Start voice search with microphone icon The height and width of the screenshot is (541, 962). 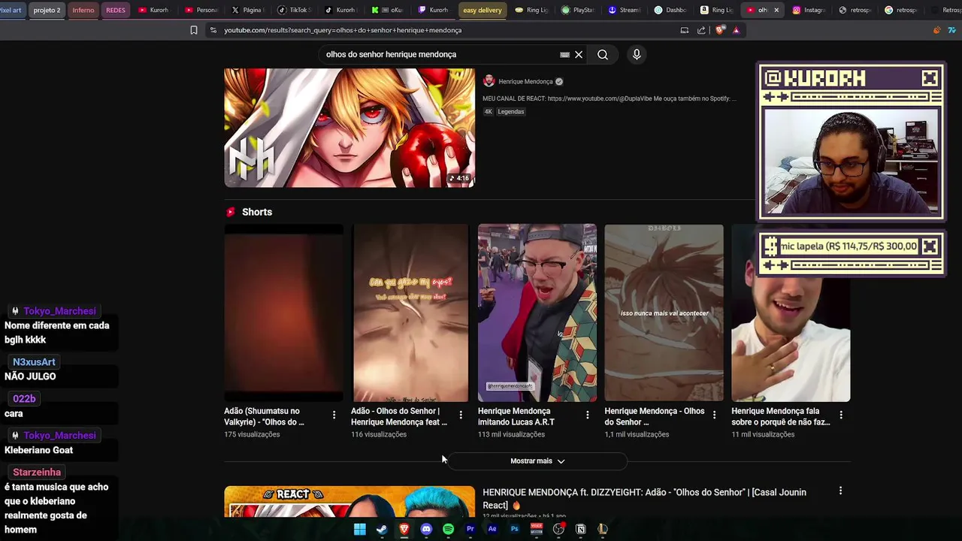[637, 54]
